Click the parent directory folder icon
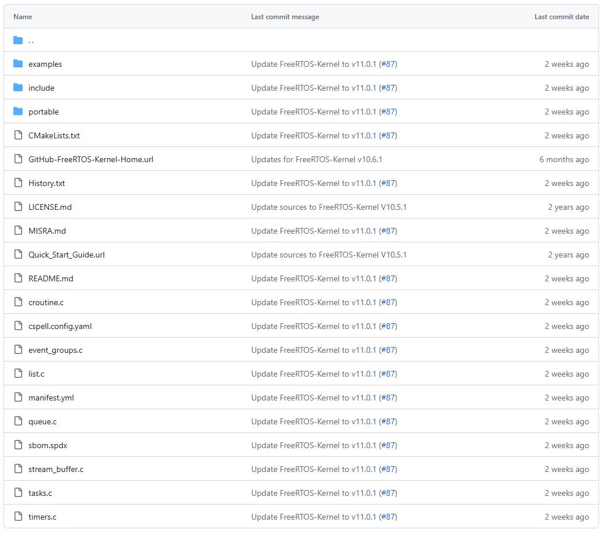The image size is (602, 533). tap(18, 40)
